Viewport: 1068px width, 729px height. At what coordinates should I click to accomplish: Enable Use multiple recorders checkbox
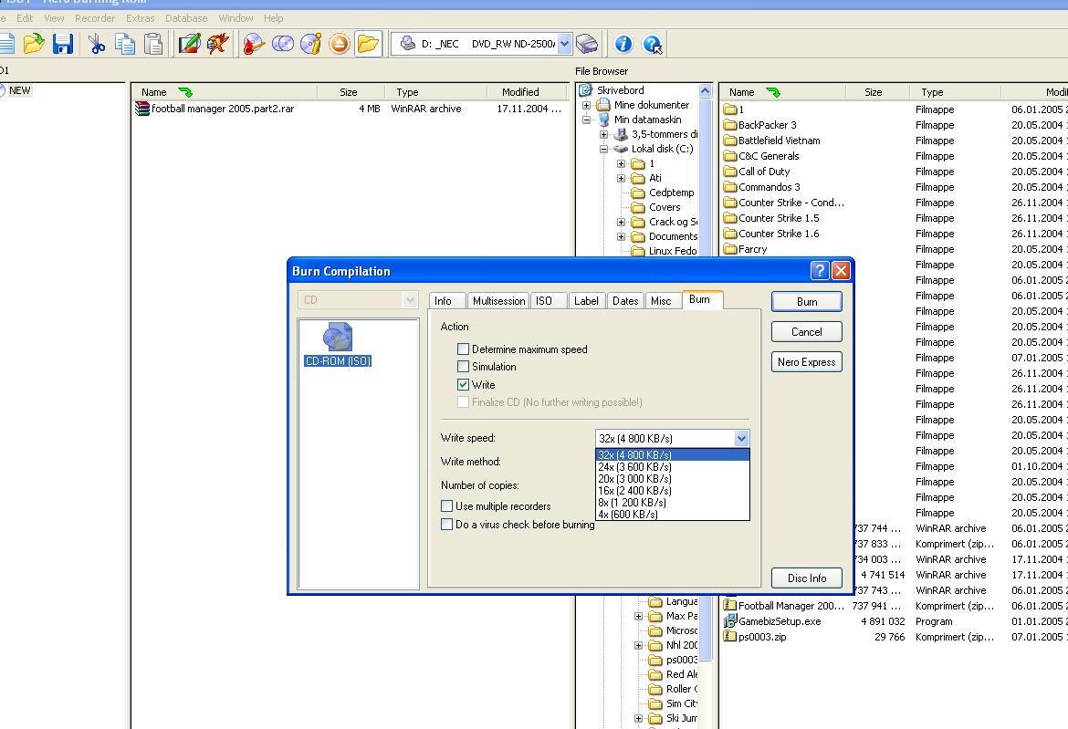[446, 506]
